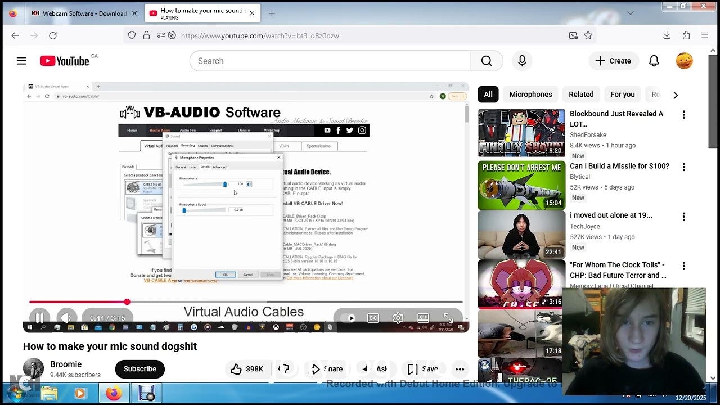
Task: Select the Related filter chip
Action: (x=581, y=94)
